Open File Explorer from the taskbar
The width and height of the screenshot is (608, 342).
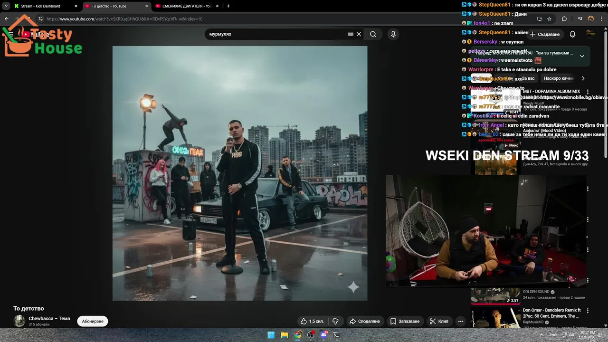284,335
